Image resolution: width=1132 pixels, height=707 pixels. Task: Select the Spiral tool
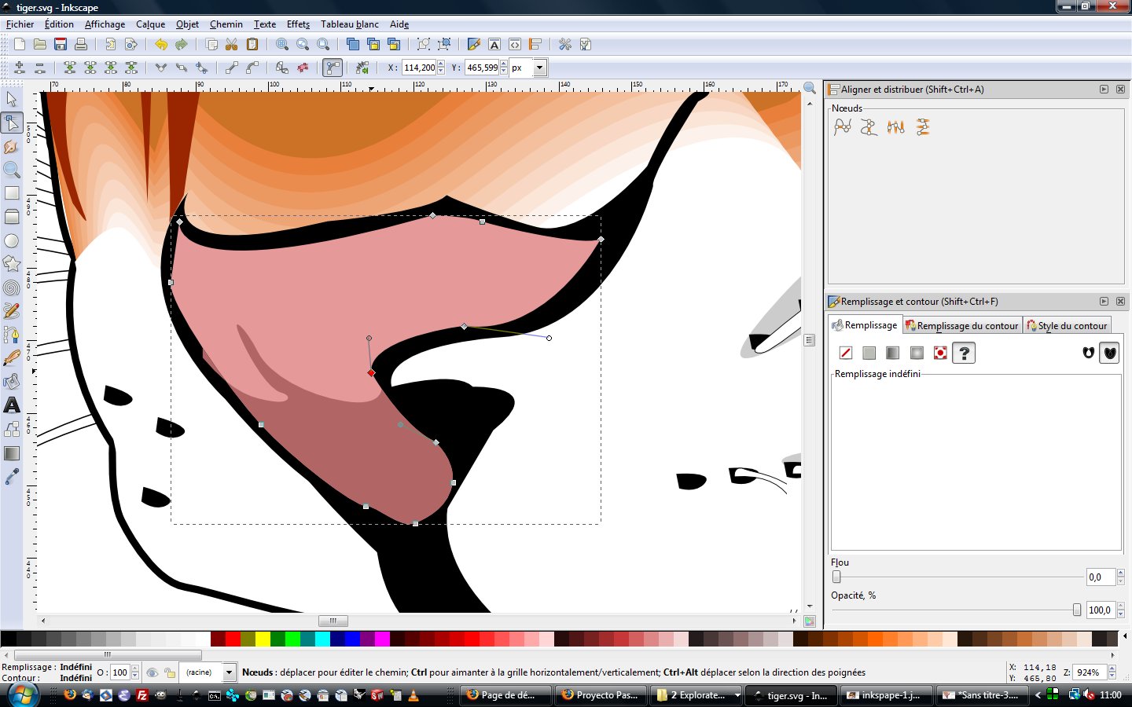pos(12,288)
